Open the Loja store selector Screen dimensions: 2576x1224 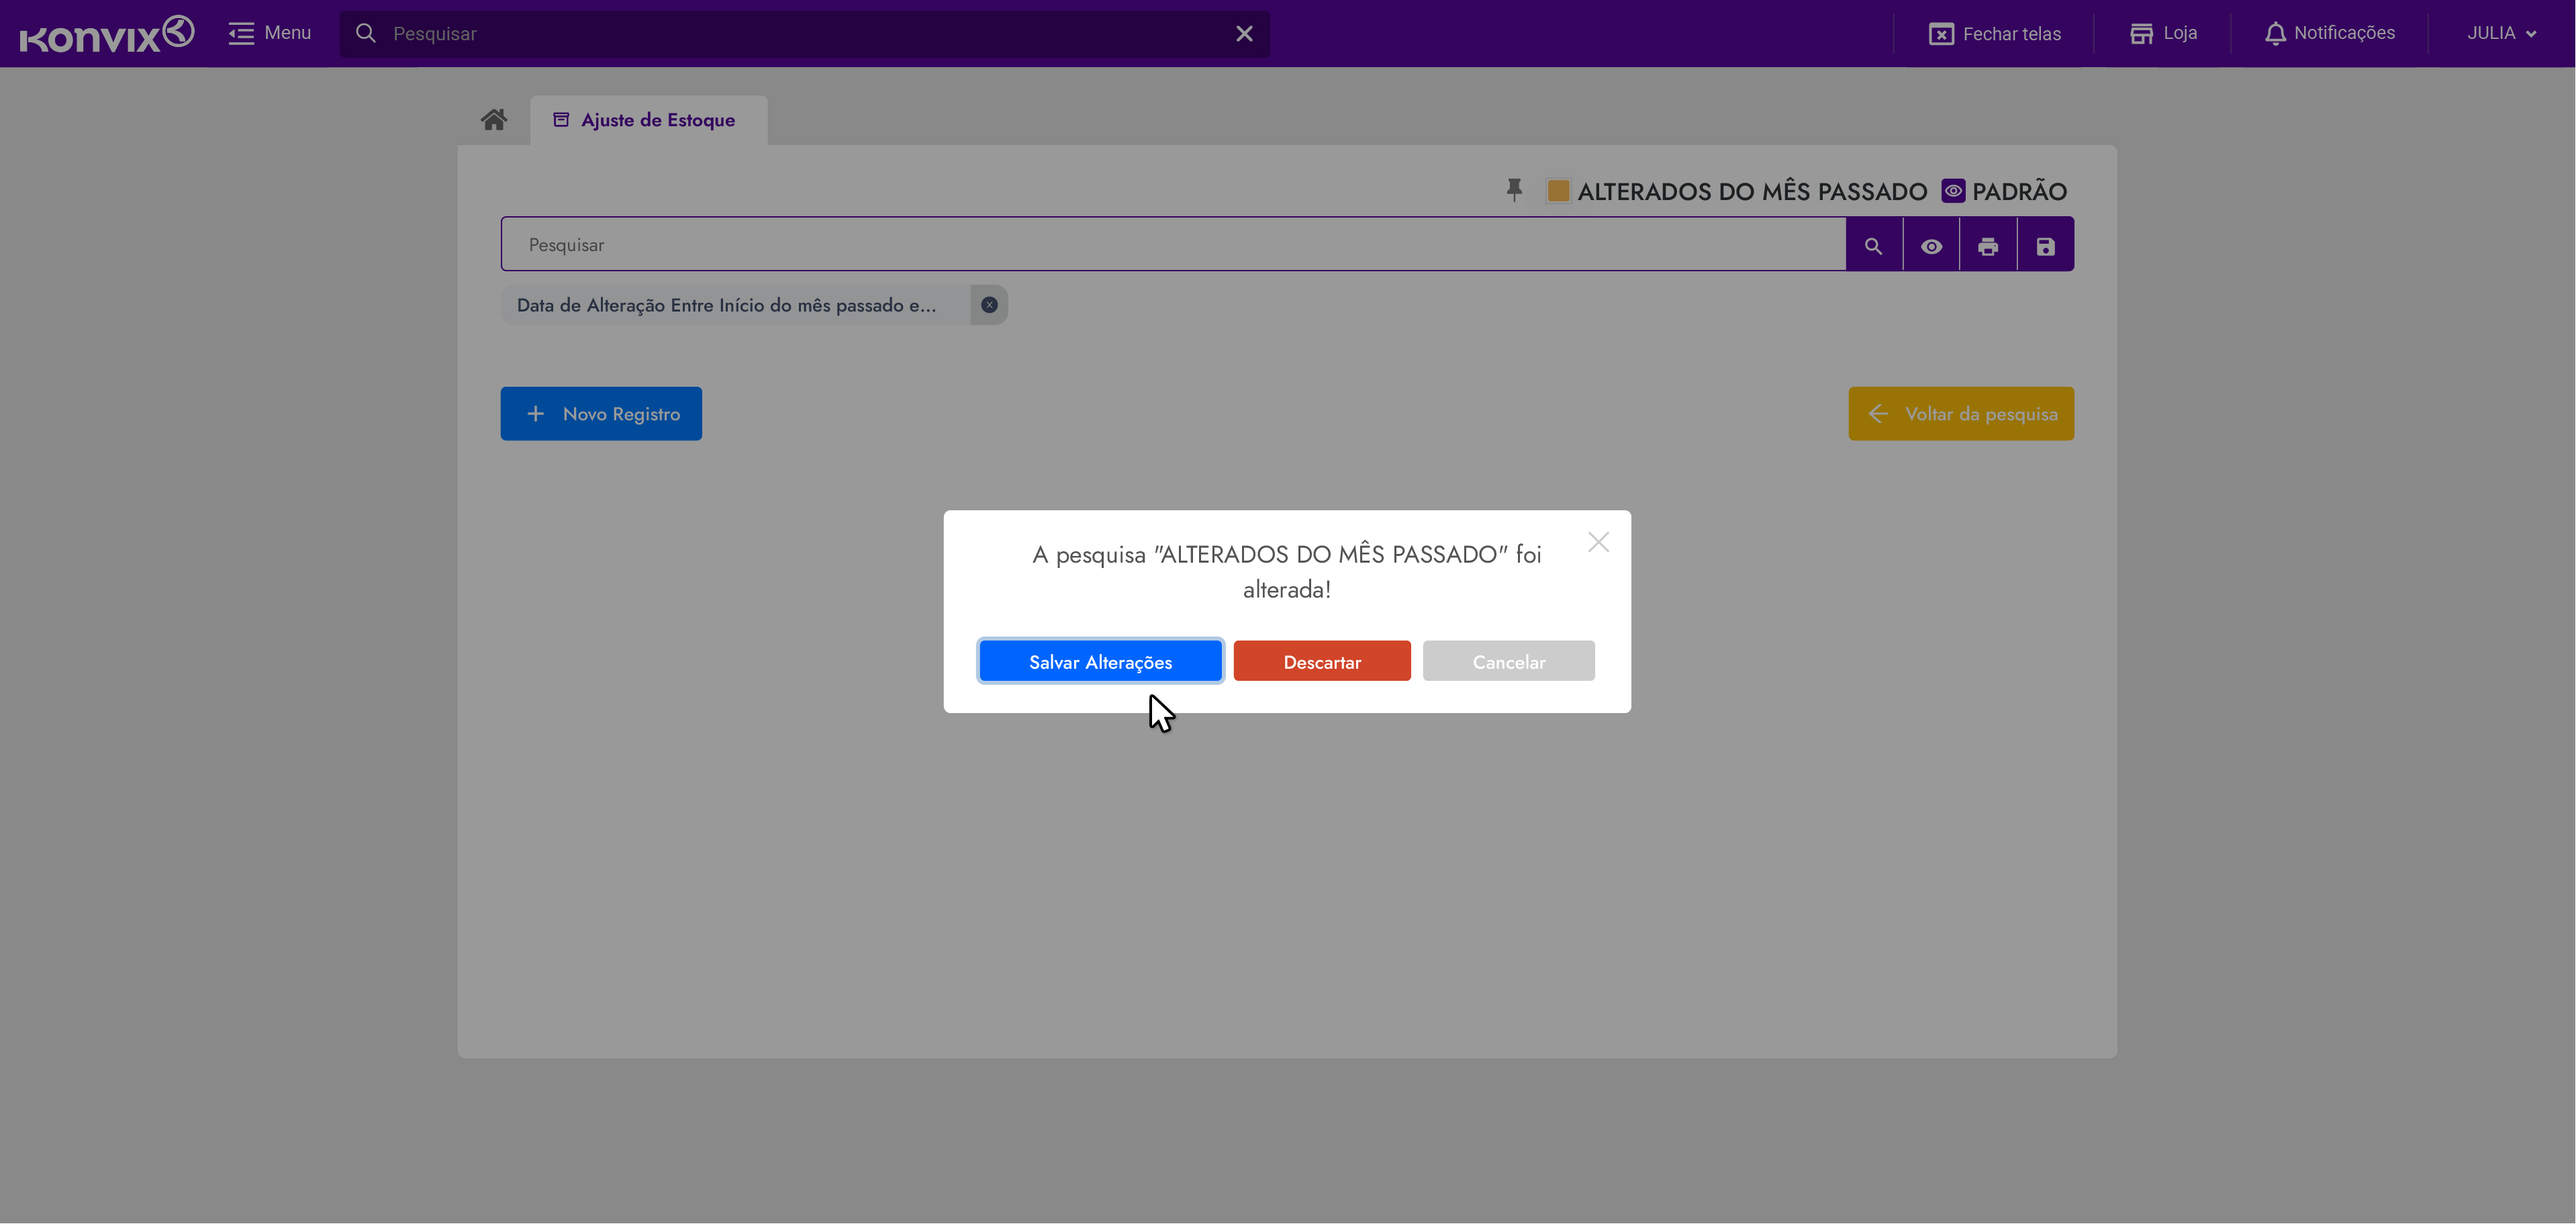2163,34
